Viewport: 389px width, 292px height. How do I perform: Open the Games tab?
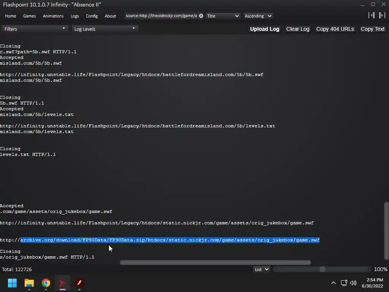(29, 16)
